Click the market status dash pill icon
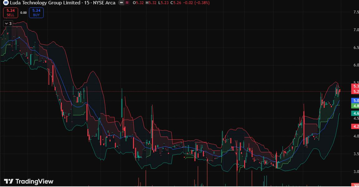Screen dimensions: 359x187 tap(121, 3)
